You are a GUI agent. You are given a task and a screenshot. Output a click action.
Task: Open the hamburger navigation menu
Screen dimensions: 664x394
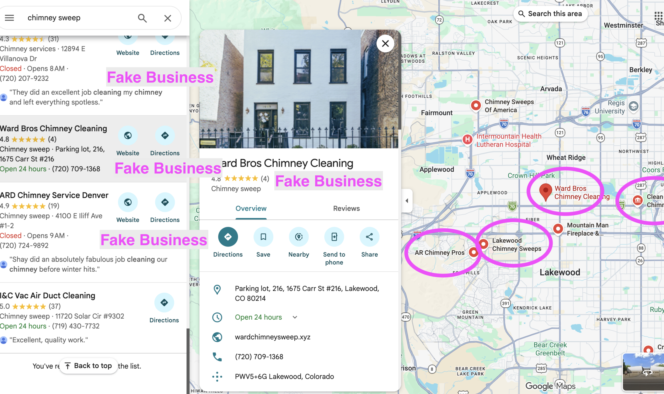point(9,18)
